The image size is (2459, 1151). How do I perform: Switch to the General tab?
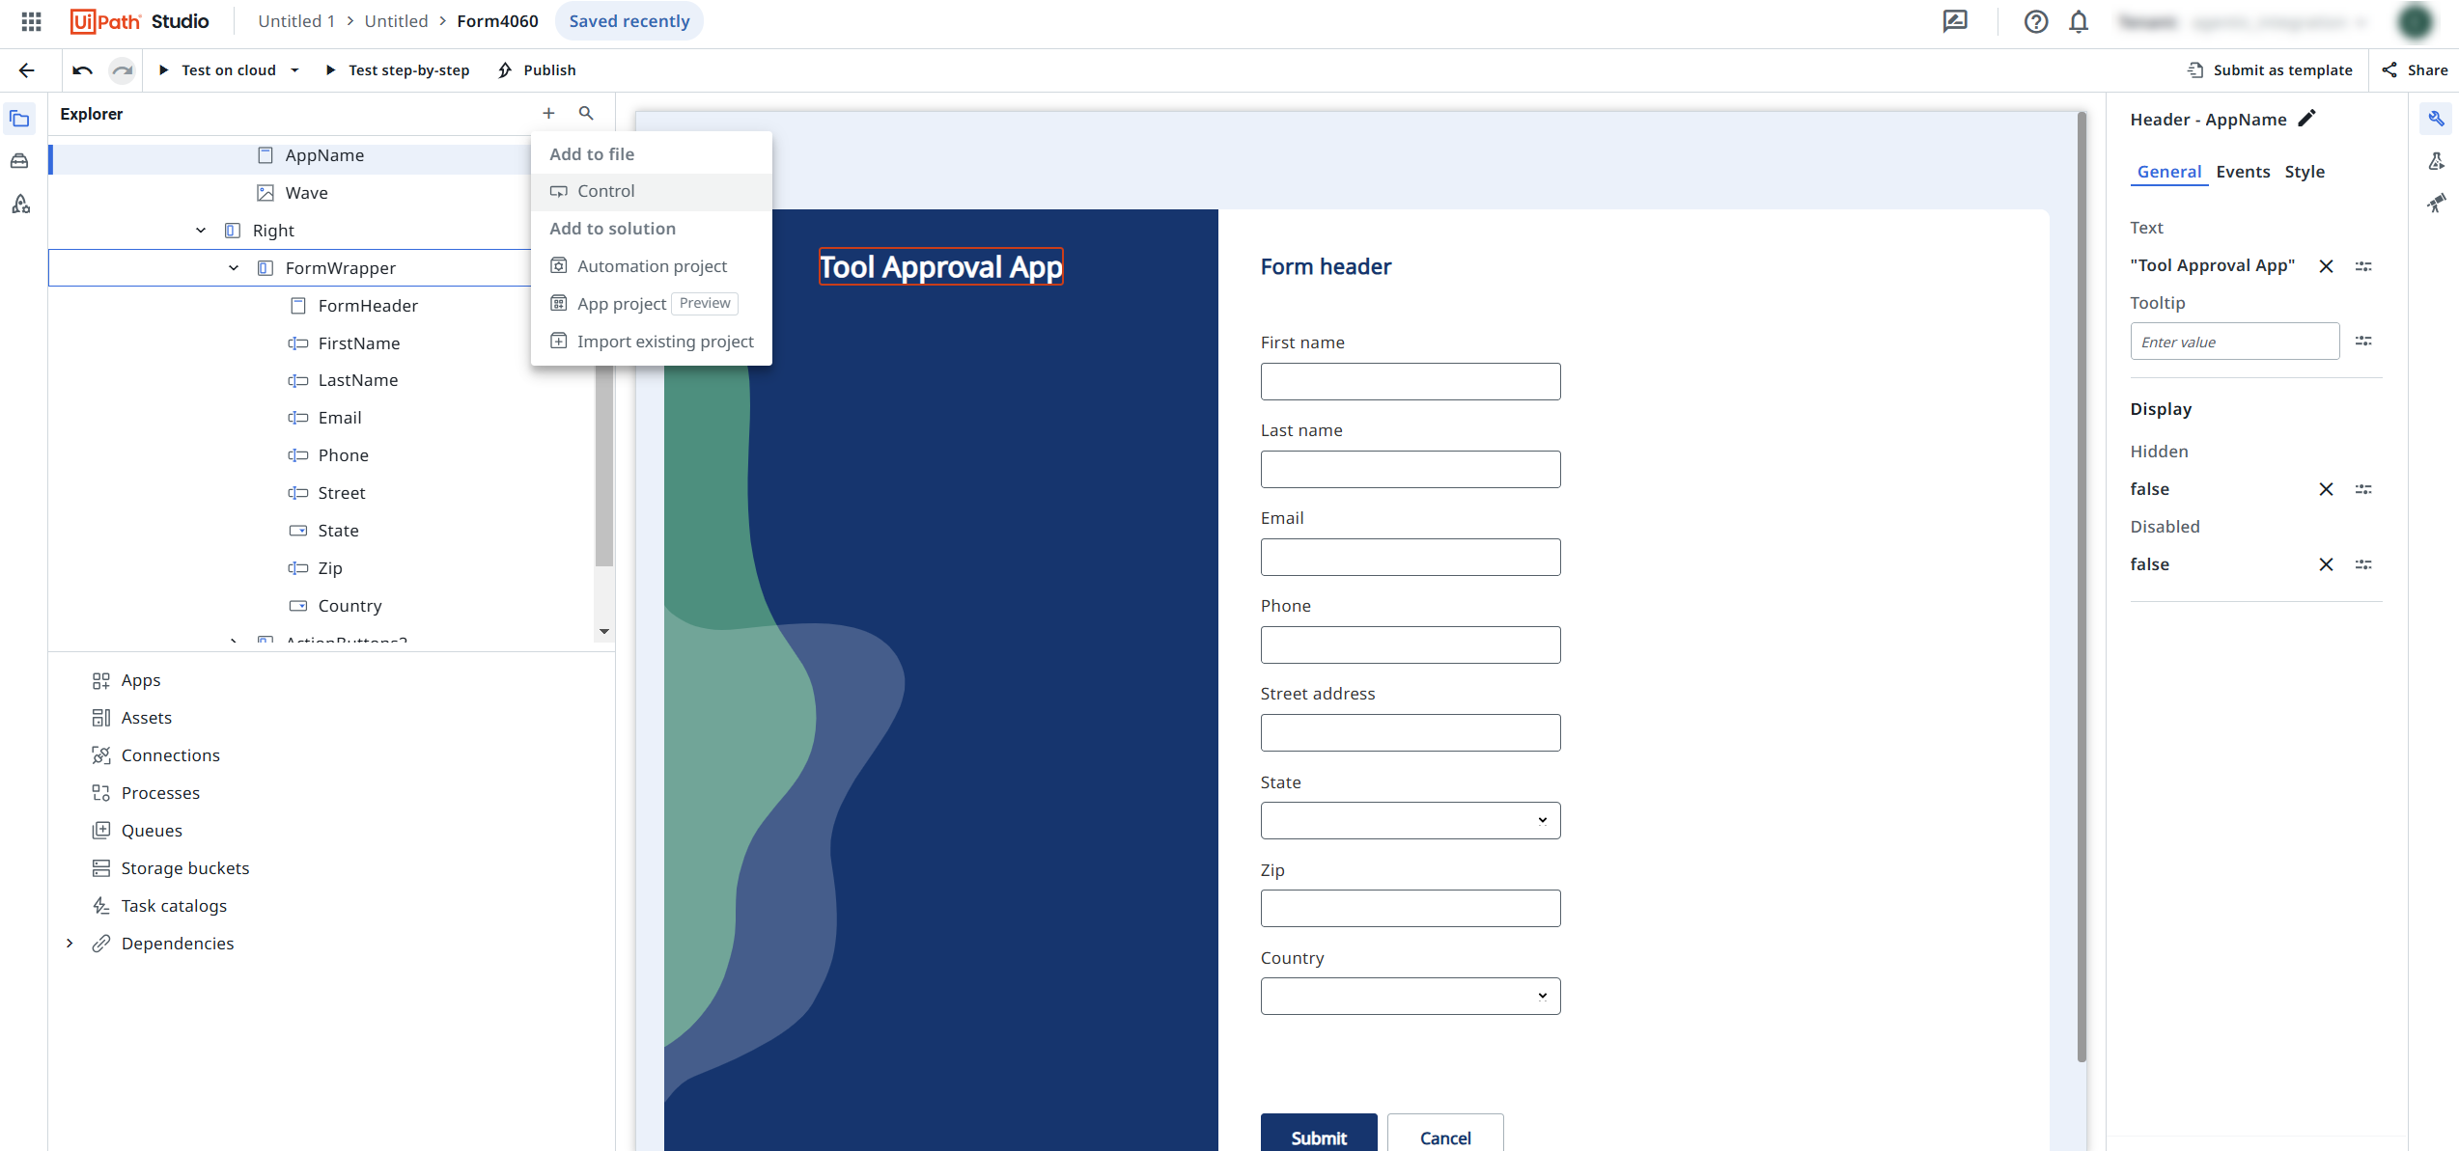click(2168, 172)
